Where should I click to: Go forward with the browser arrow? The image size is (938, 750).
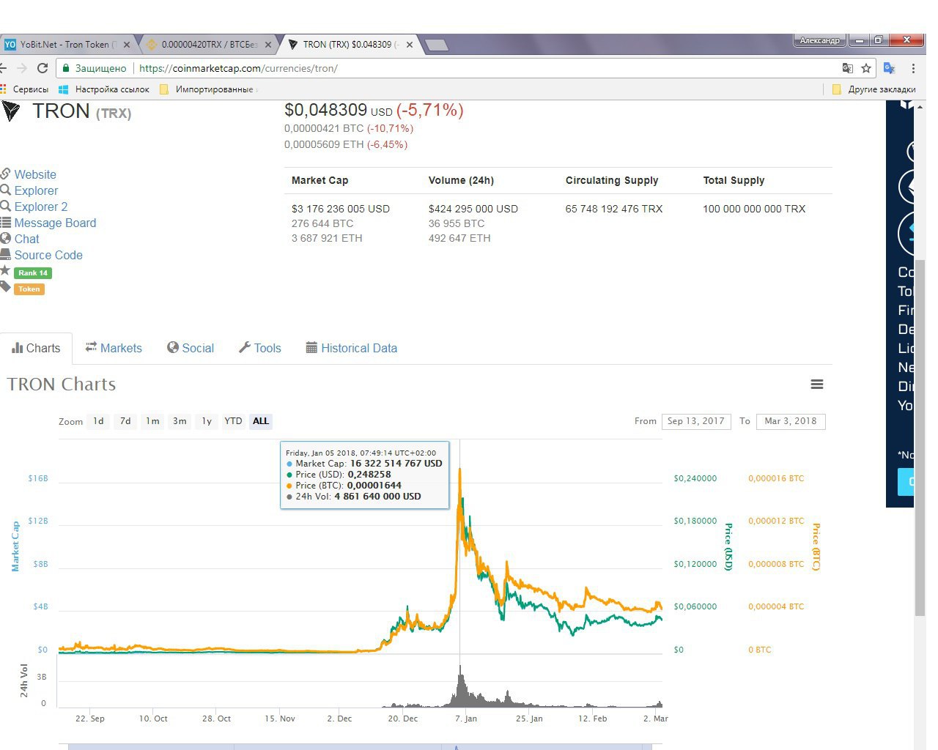[x=22, y=68]
